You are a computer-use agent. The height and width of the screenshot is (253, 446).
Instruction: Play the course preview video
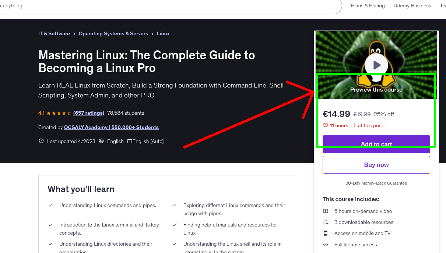[x=376, y=65]
